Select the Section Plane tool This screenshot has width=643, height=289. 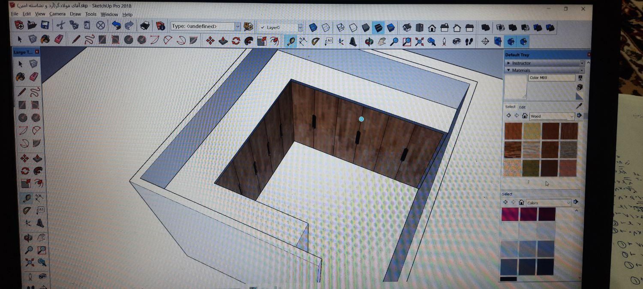pos(485,41)
